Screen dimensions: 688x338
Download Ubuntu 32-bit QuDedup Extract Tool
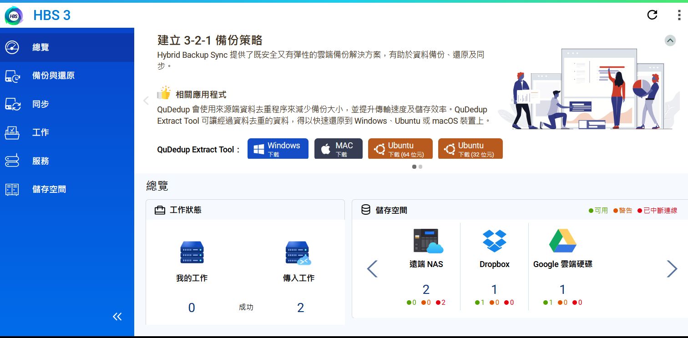470,149
